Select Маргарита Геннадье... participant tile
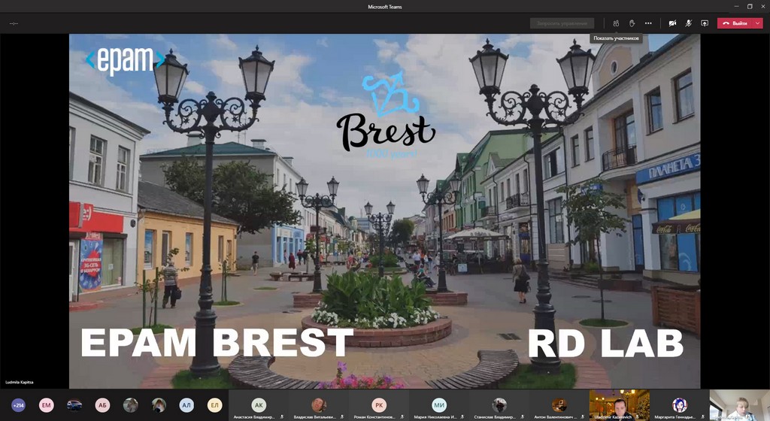The height and width of the screenshot is (421, 770). point(679,405)
